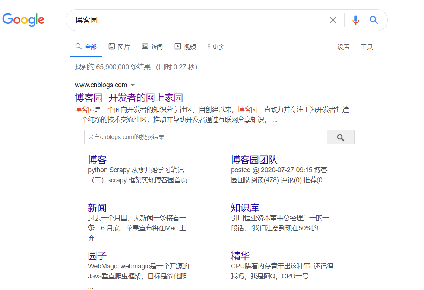The image size is (424, 290).
Task: Click the play icon beside 视频
Action: [178, 46]
